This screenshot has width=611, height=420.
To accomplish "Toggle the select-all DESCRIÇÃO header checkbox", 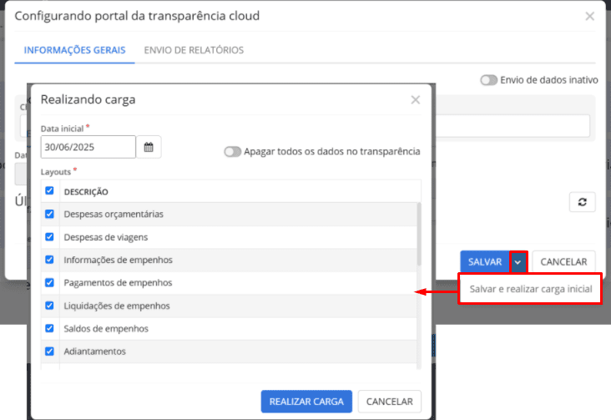I will point(49,191).
